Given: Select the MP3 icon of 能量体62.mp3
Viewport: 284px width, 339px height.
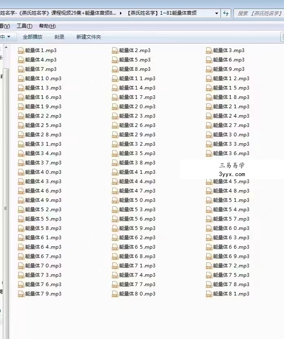Looking at the screenshot, I should [115, 238].
